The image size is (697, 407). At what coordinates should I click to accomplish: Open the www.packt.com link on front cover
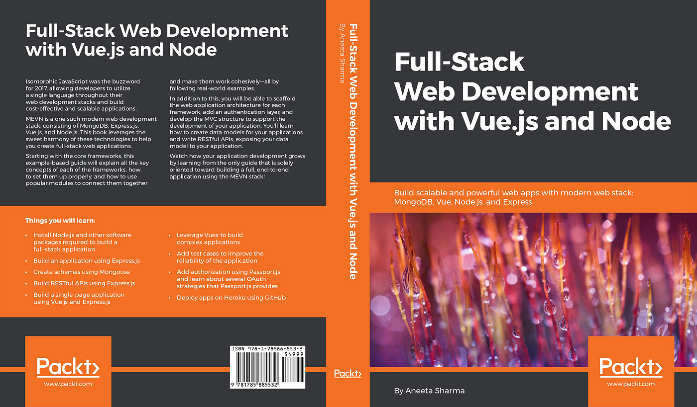[x=631, y=384]
